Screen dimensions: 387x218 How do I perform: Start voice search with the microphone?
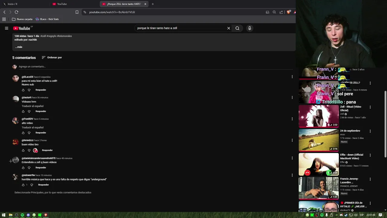coord(249,28)
